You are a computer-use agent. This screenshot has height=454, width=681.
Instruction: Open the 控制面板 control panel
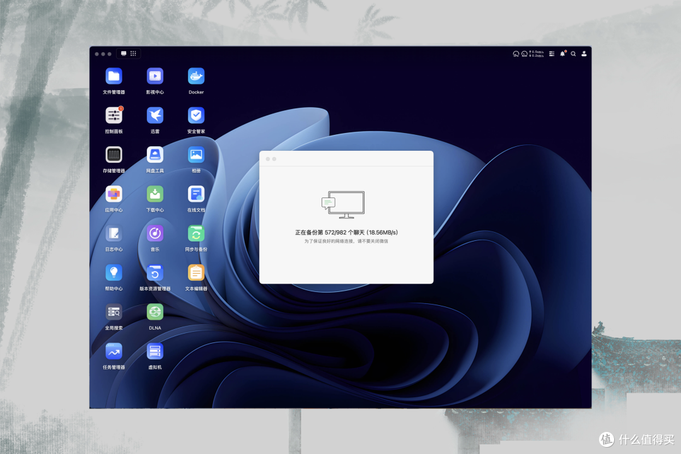(x=113, y=115)
